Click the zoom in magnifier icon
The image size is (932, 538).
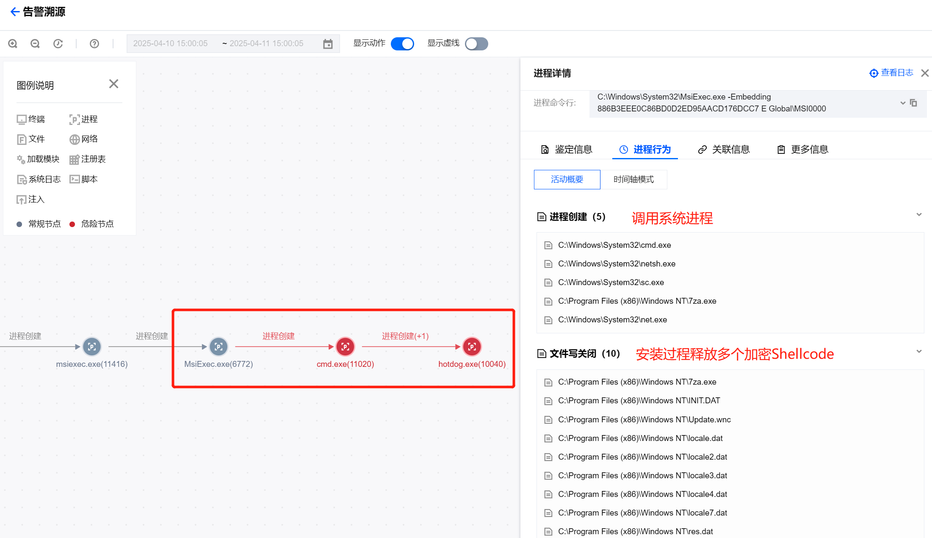tap(13, 44)
